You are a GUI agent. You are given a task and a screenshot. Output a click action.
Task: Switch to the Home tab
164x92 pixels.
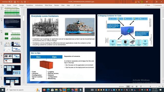pyautogui.click(x=9, y=5)
